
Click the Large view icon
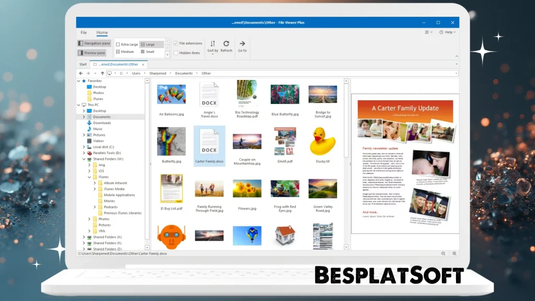pos(143,44)
